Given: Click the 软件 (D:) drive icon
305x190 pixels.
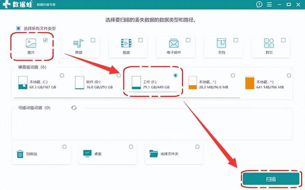Looking at the screenshot, I should [80, 83].
